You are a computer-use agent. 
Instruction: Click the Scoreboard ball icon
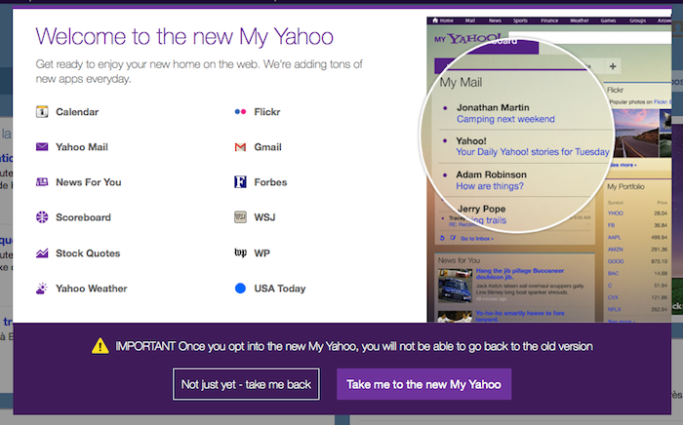tap(42, 217)
